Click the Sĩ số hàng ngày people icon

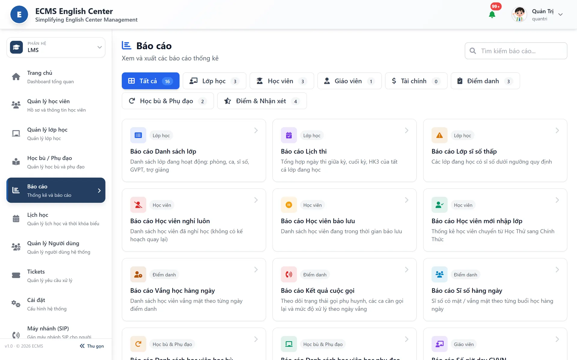pyautogui.click(x=439, y=274)
